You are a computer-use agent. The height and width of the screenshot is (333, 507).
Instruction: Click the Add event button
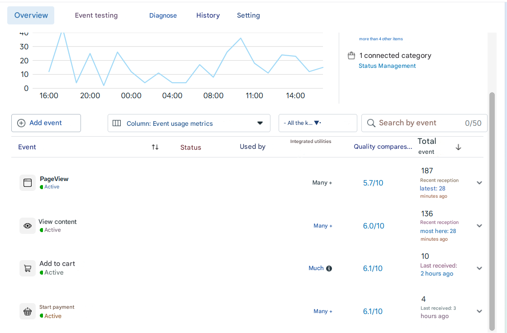[46, 123]
